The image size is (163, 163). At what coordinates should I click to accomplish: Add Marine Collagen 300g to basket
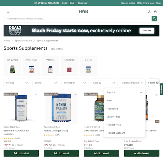click(61, 153)
